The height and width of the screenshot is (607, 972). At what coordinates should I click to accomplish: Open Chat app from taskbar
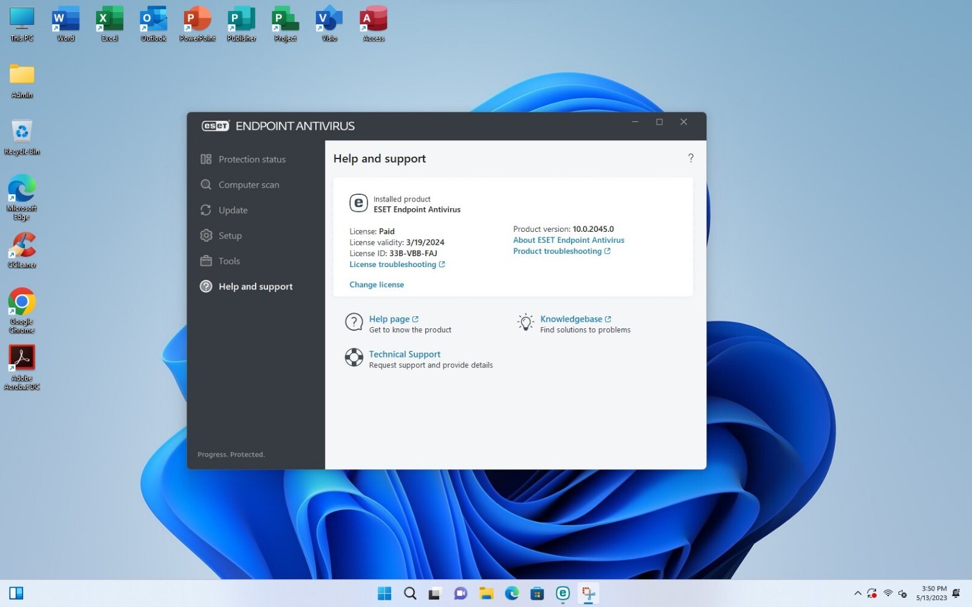coord(460,593)
